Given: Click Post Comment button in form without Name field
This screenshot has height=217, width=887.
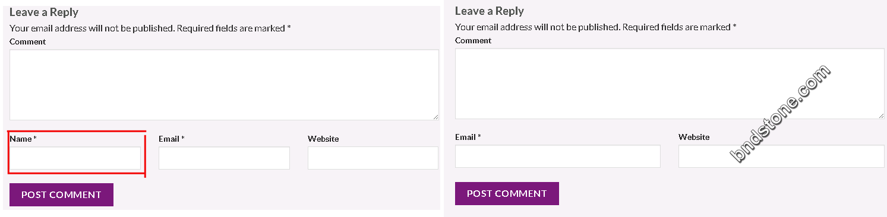Looking at the screenshot, I should pos(507,193).
